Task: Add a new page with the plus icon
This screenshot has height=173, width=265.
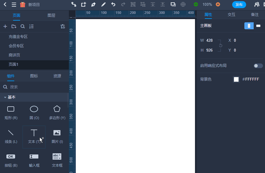Action: [x=5, y=26]
